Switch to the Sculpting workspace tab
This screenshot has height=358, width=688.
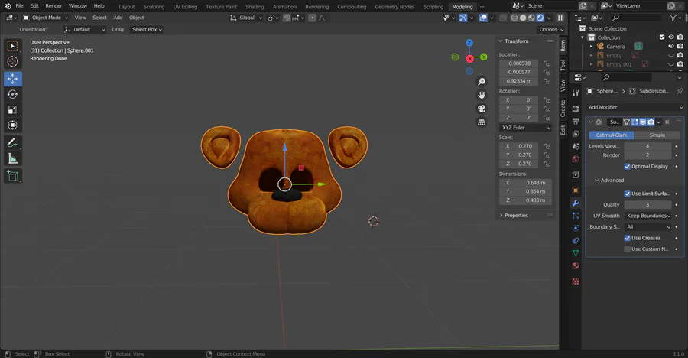tap(154, 7)
